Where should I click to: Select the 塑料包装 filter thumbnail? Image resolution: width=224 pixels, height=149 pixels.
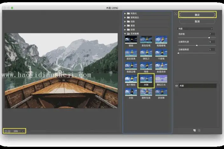[146, 92]
